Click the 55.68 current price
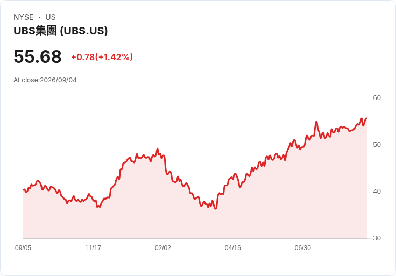Screen dimensions: 396x276 [x=38, y=56]
